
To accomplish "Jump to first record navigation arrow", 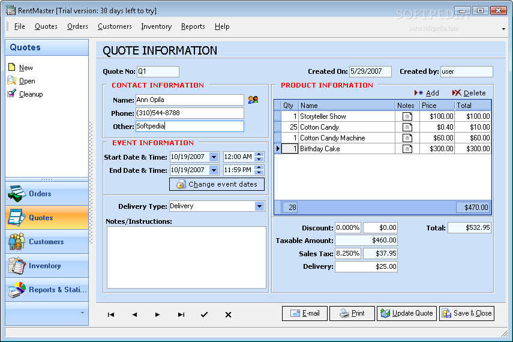I will coord(111,314).
